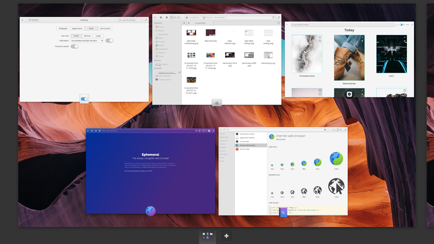Open the Hide when dropdown
Viewport: 434px width, 244px height.
tap(87, 41)
